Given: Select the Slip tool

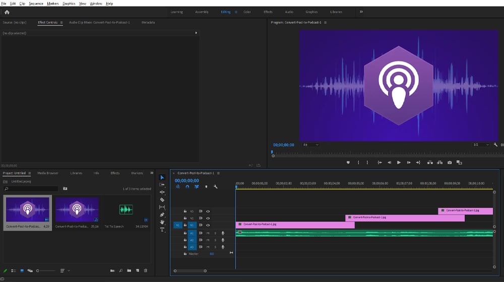Looking at the screenshot, I should [x=162, y=207].
